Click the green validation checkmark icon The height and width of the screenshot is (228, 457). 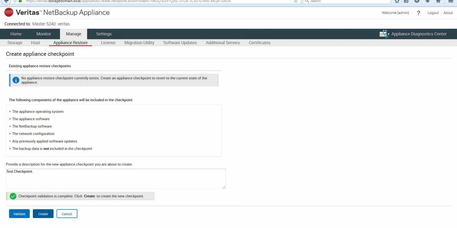[13, 196]
